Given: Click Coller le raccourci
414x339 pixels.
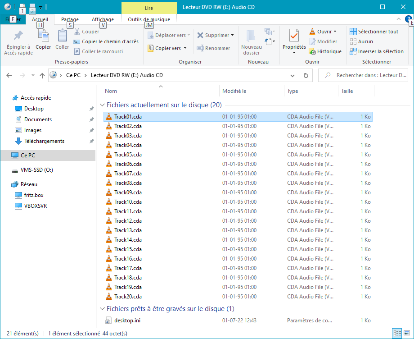Looking at the screenshot, I should [x=99, y=51].
